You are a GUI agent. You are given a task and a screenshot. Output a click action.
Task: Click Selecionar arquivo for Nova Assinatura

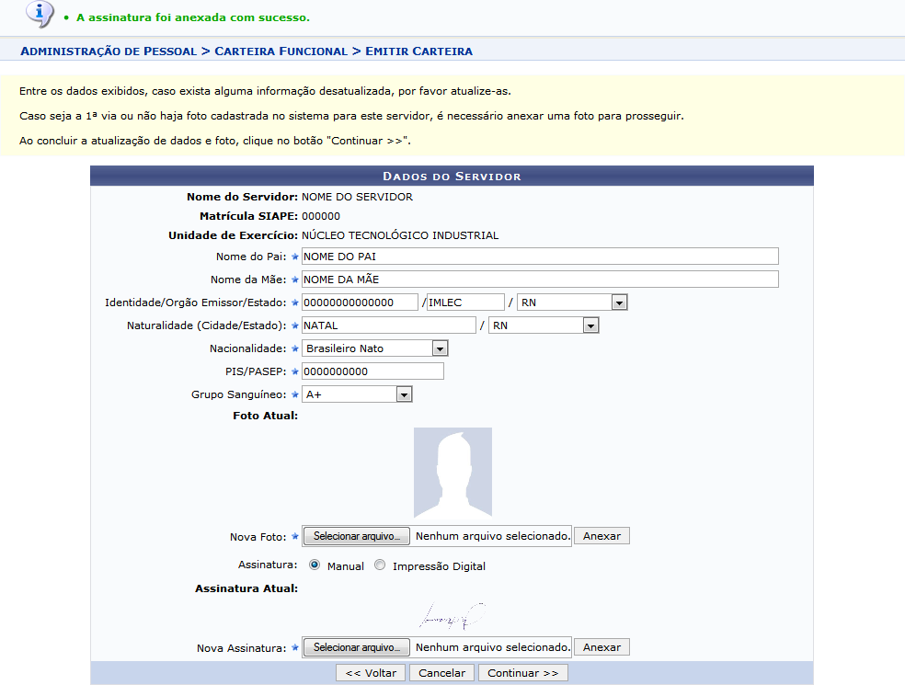tap(357, 647)
